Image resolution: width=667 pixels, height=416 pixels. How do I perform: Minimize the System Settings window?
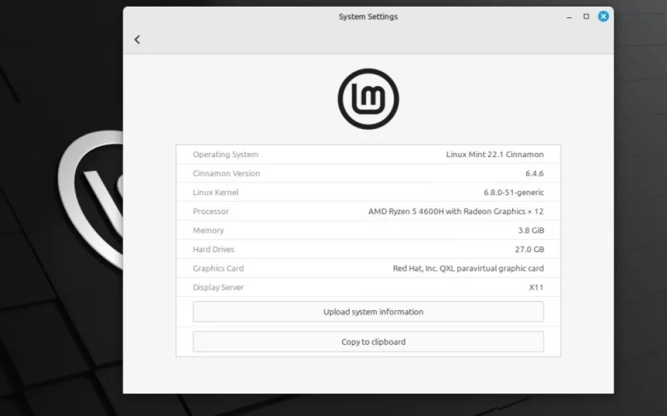pyautogui.click(x=569, y=17)
